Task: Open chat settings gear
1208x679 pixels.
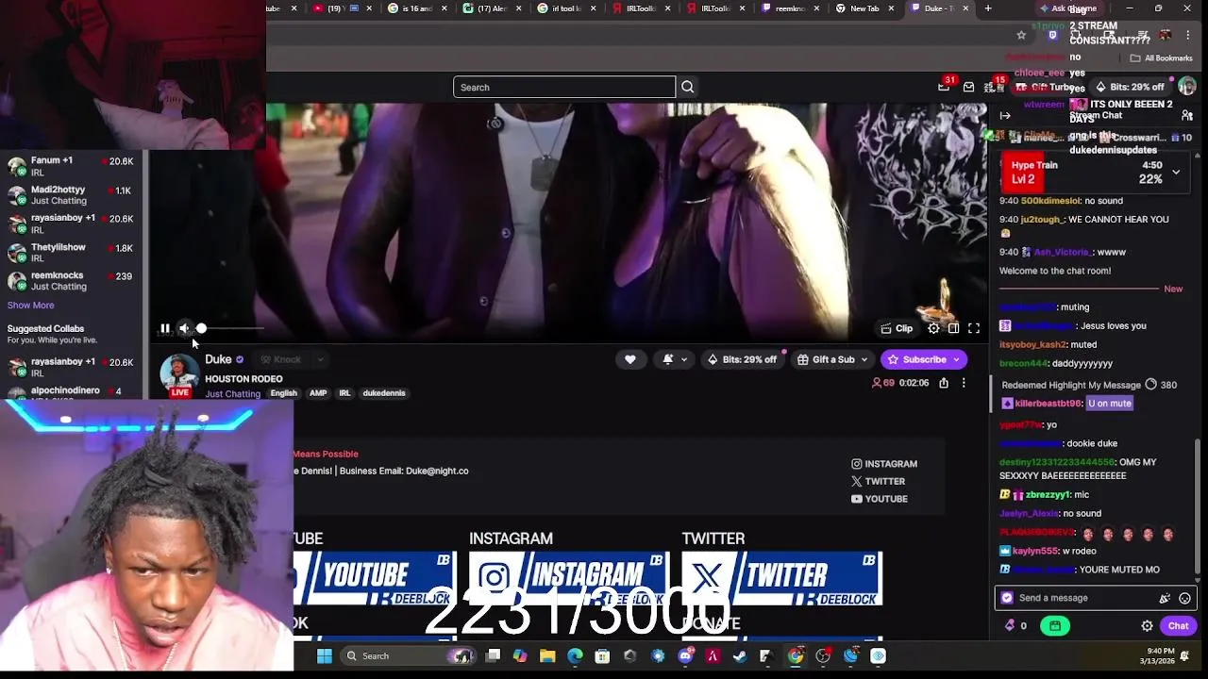Action: pyautogui.click(x=1148, y=625)
